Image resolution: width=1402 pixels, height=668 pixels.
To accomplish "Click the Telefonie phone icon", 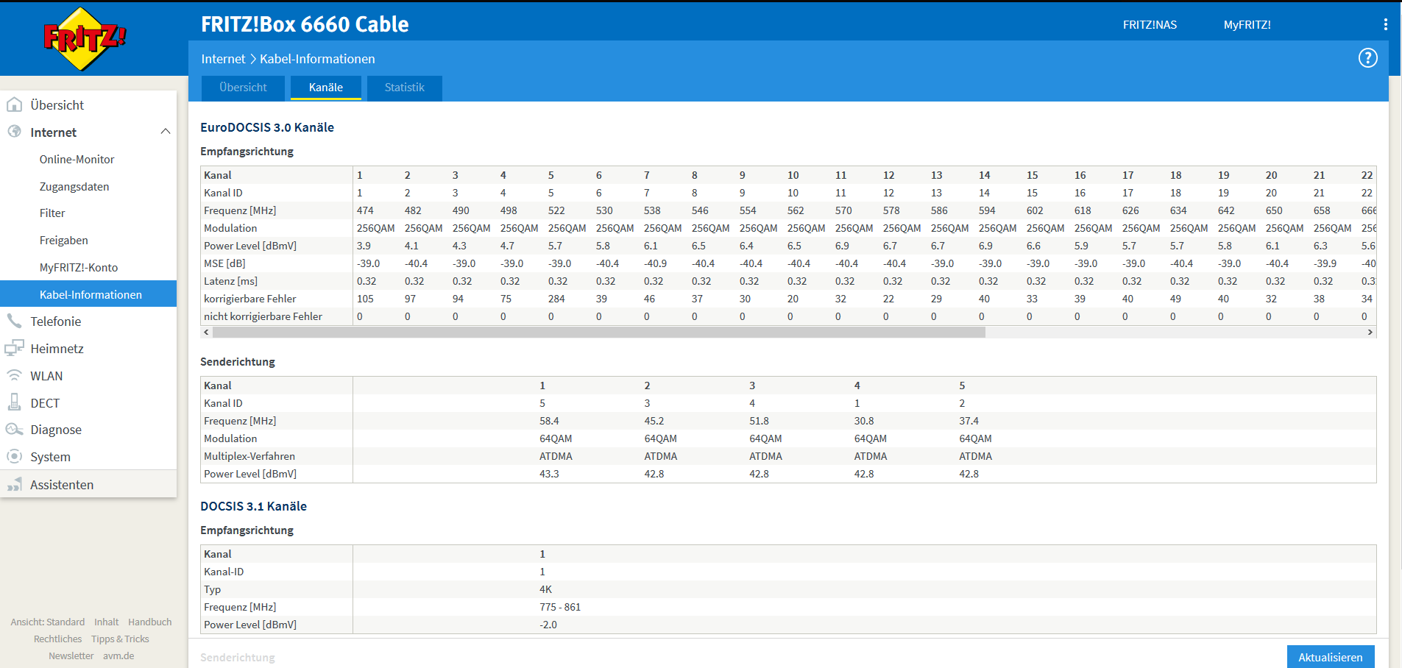I will [x=14, y=321].
